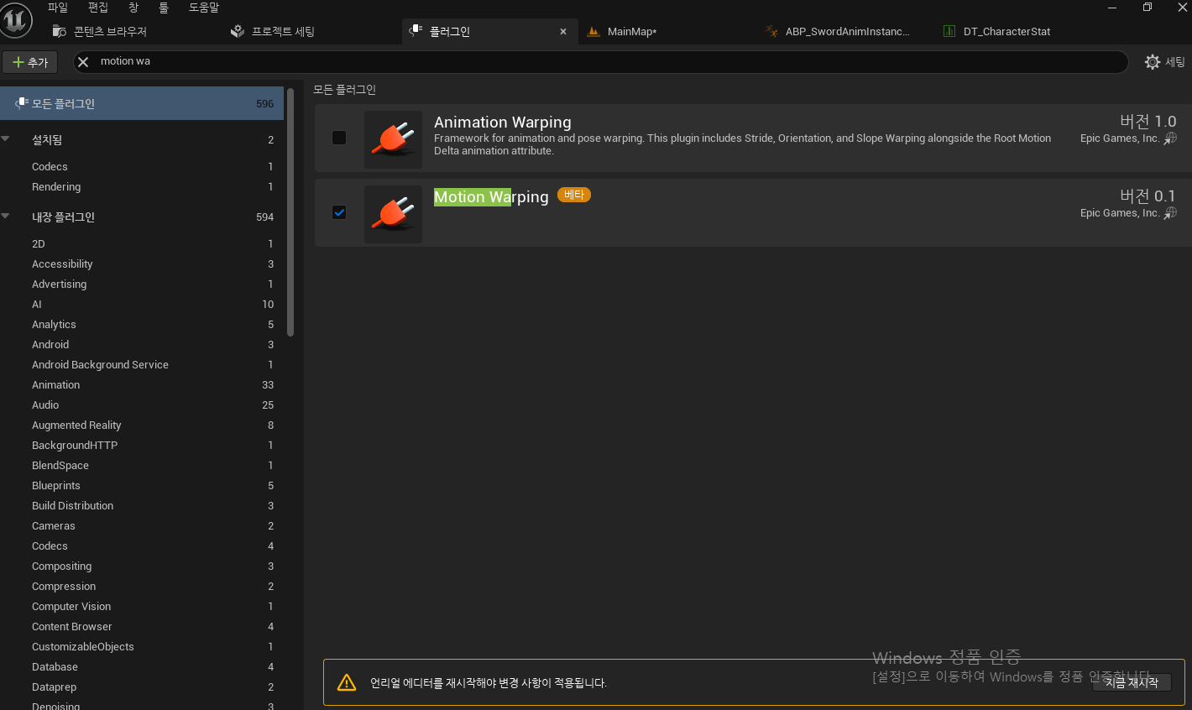Click the 베타 beta badge
The height and width of the screenshot is (710, 1192).
tap(574, 195)
